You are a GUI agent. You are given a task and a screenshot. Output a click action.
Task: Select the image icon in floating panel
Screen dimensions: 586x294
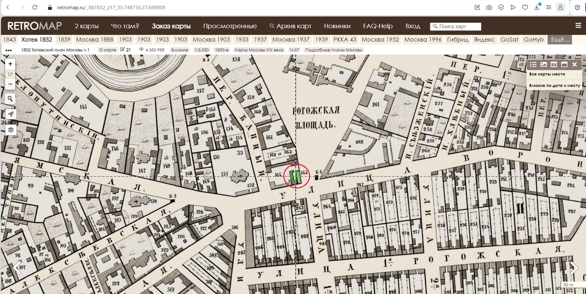(544, 64)
